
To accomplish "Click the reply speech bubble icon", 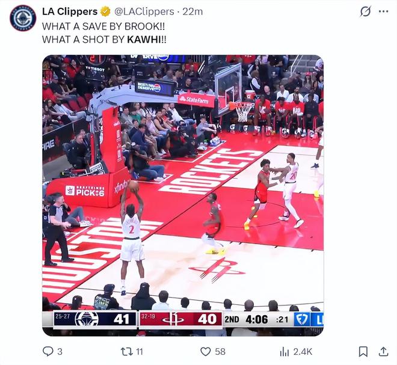I will [x=48, y=351].
